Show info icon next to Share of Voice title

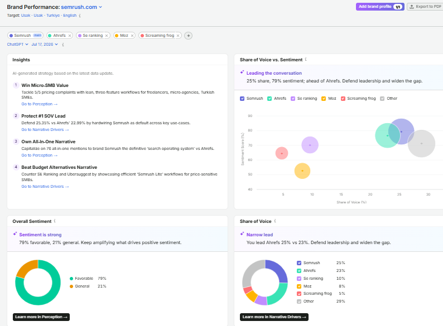[x=275, y=221]
